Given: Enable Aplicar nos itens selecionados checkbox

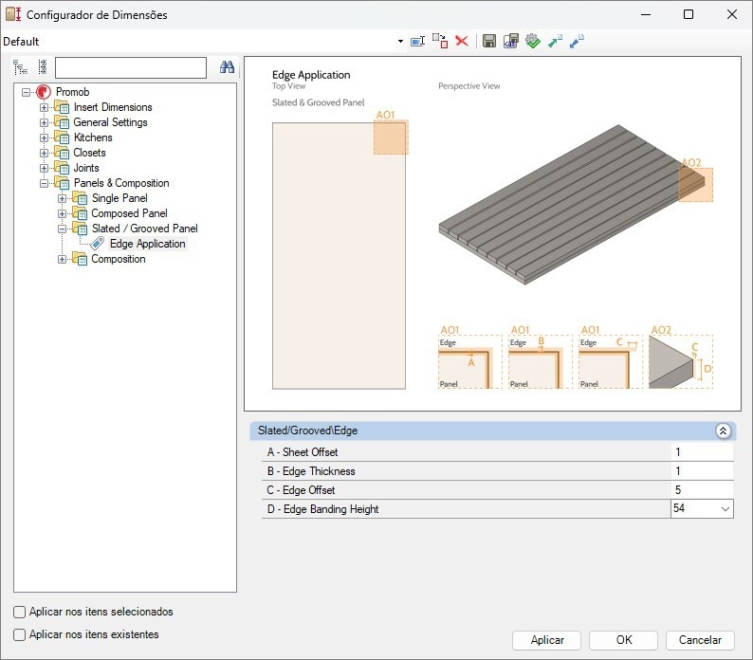Looking at the screenshot, I should [x=19, y=612].
